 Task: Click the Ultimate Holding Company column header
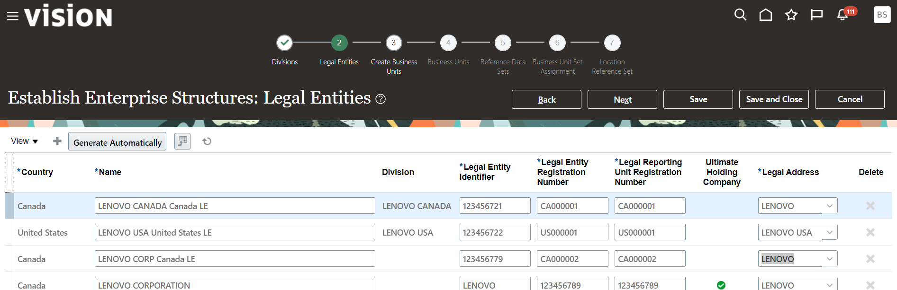[x=722, y=172]
